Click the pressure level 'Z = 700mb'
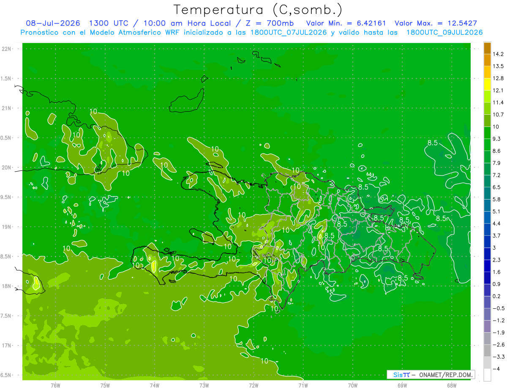The image size is (507, 391). click(269, 23)
